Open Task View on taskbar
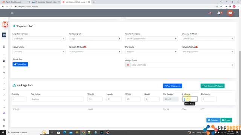Image resolution: width=241 pixels, height=135 pixels. point(52,132)
